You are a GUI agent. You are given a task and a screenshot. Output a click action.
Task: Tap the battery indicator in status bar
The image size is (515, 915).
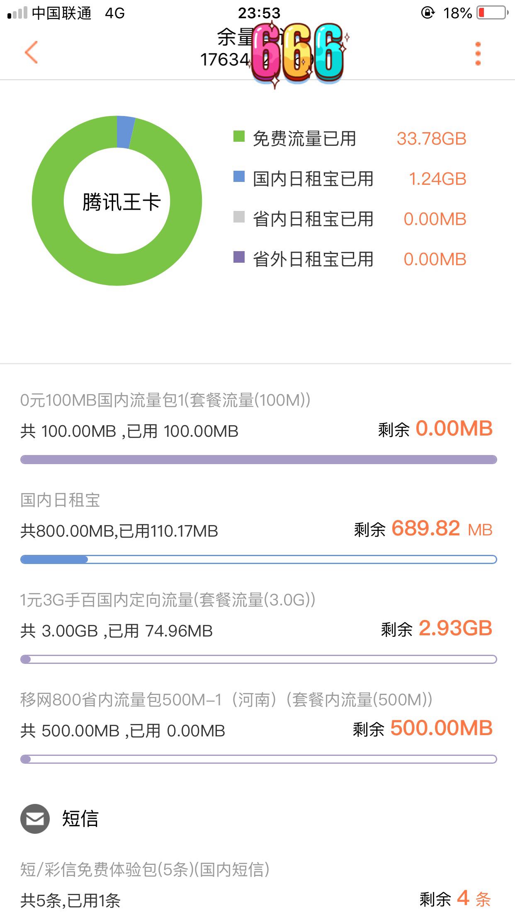[x=492, y=13]
